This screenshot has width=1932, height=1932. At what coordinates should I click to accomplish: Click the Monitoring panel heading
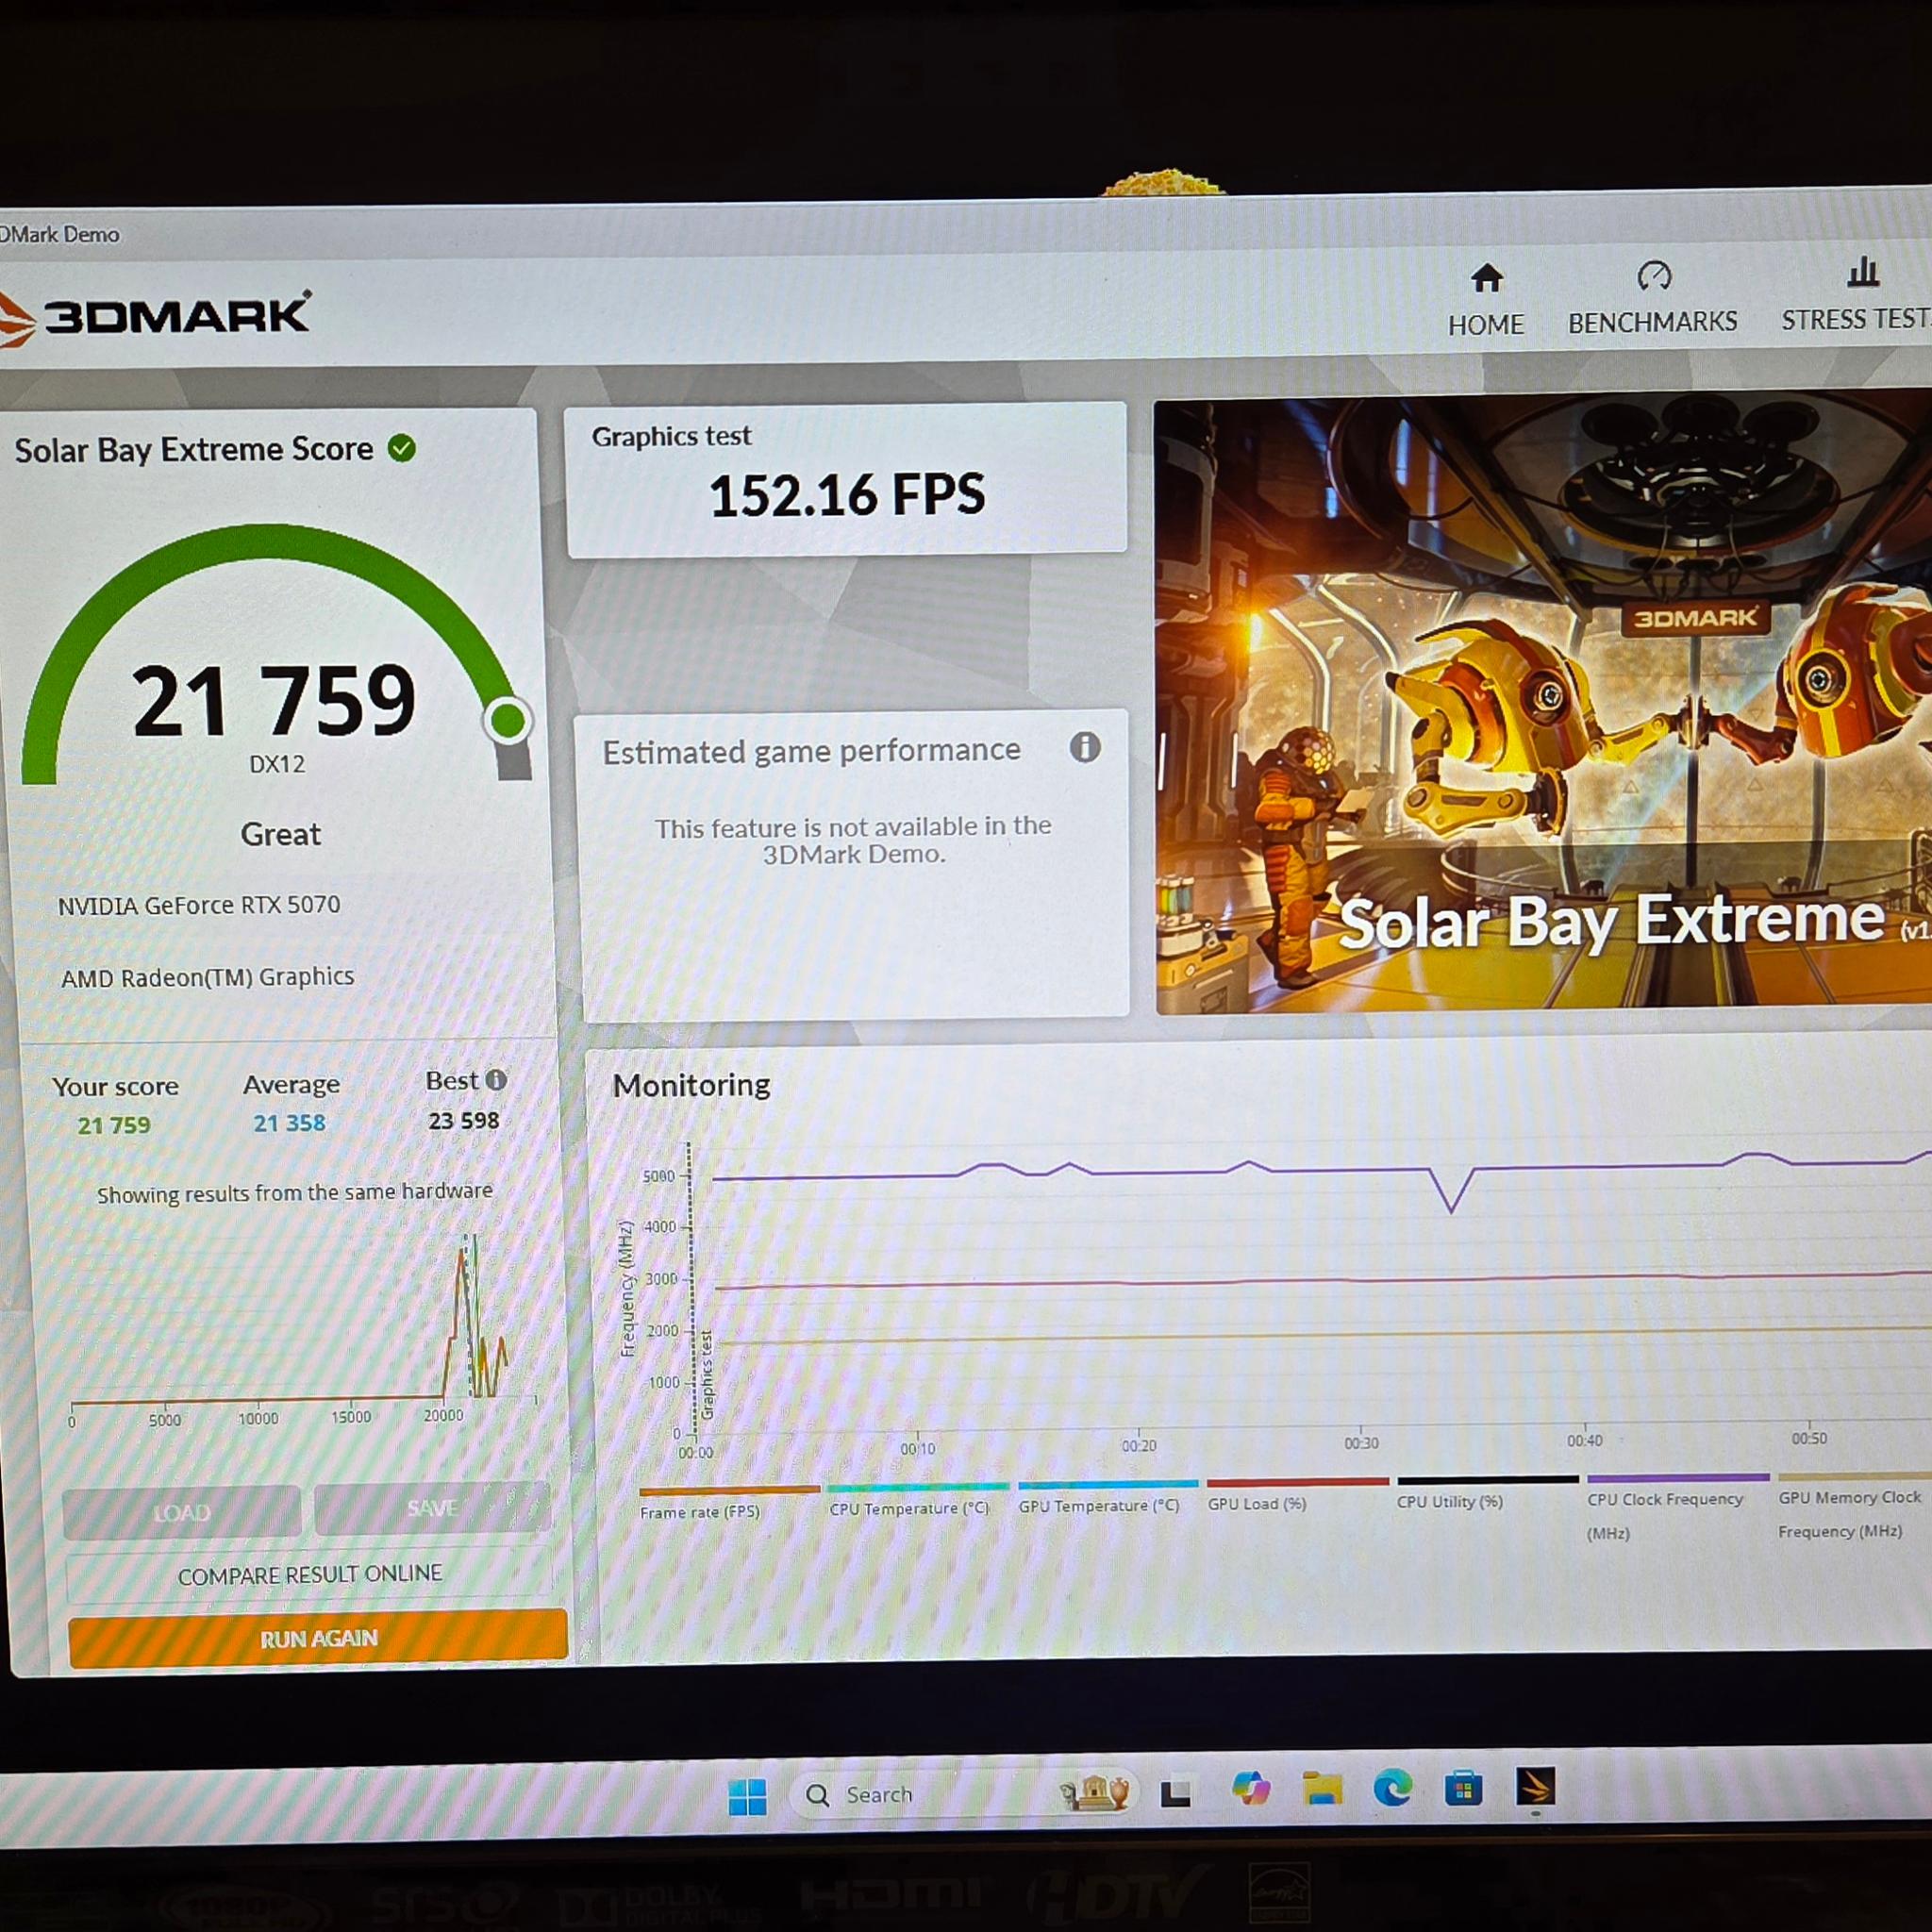pos(691,1085)
